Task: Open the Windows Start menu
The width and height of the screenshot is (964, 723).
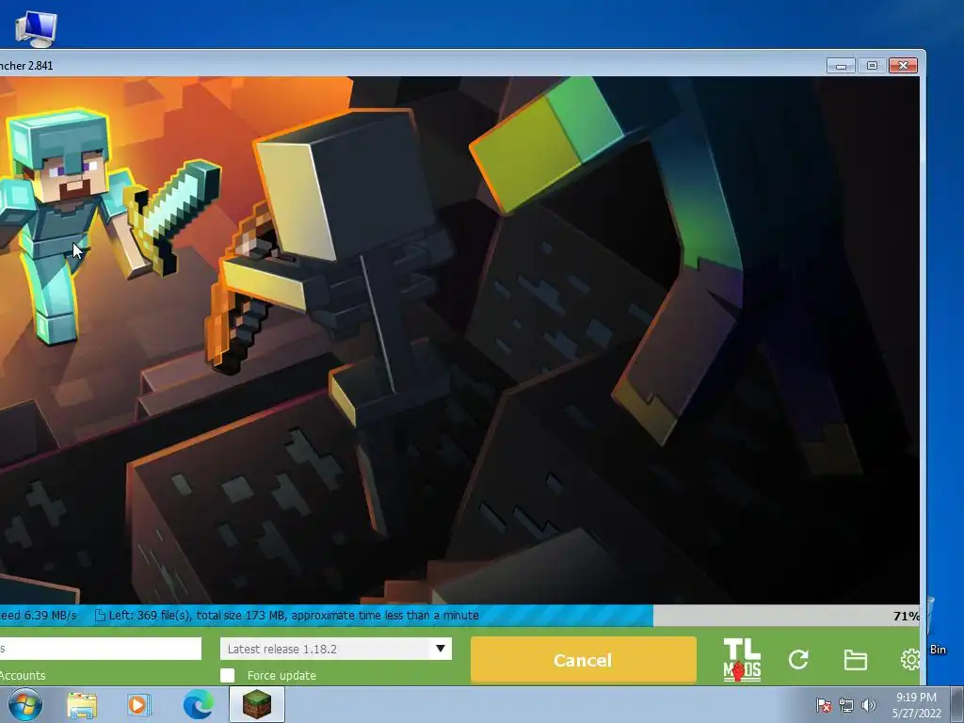Action: pos(24,704)
